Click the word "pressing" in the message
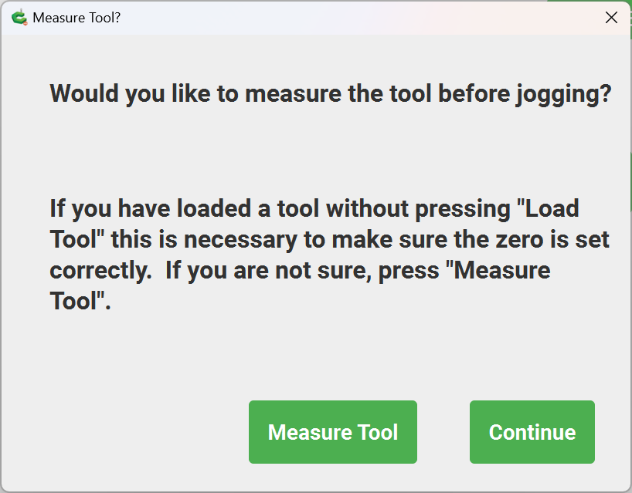Image resolution: width=632 pixels, height=493 pixels. coord(463,209)
